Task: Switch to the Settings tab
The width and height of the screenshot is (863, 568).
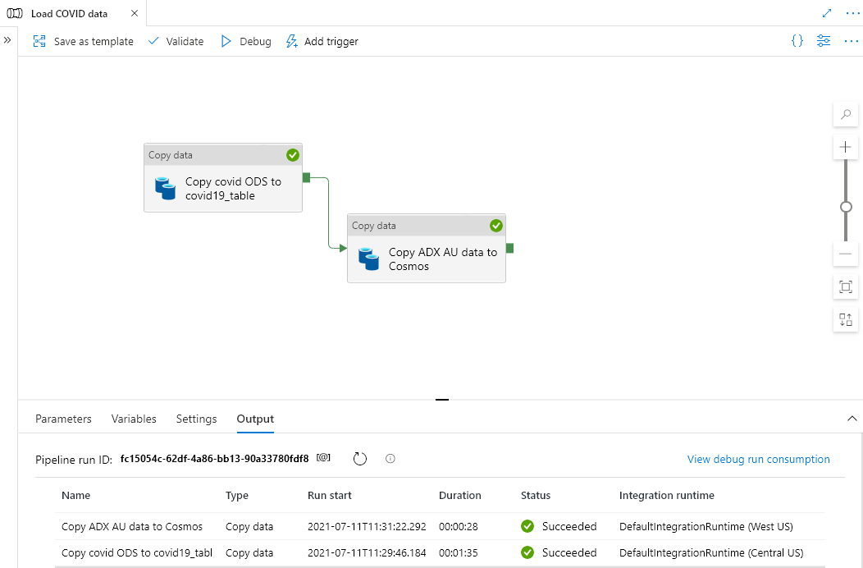Action: 197,419
